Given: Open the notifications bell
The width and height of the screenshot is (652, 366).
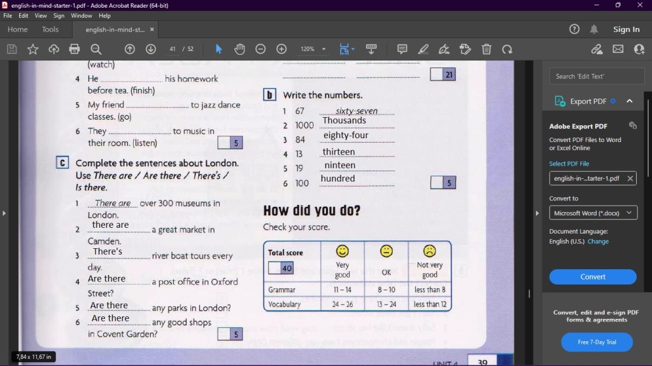Looking at the screenshot, I should pyautogui.click(x=594, y=29).
